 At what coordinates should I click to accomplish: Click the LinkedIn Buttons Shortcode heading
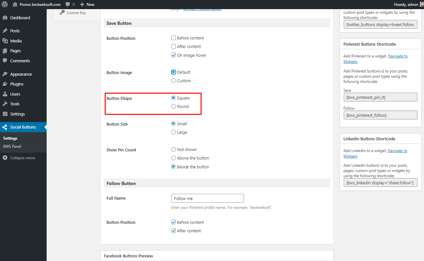click(x=369, y=139)
